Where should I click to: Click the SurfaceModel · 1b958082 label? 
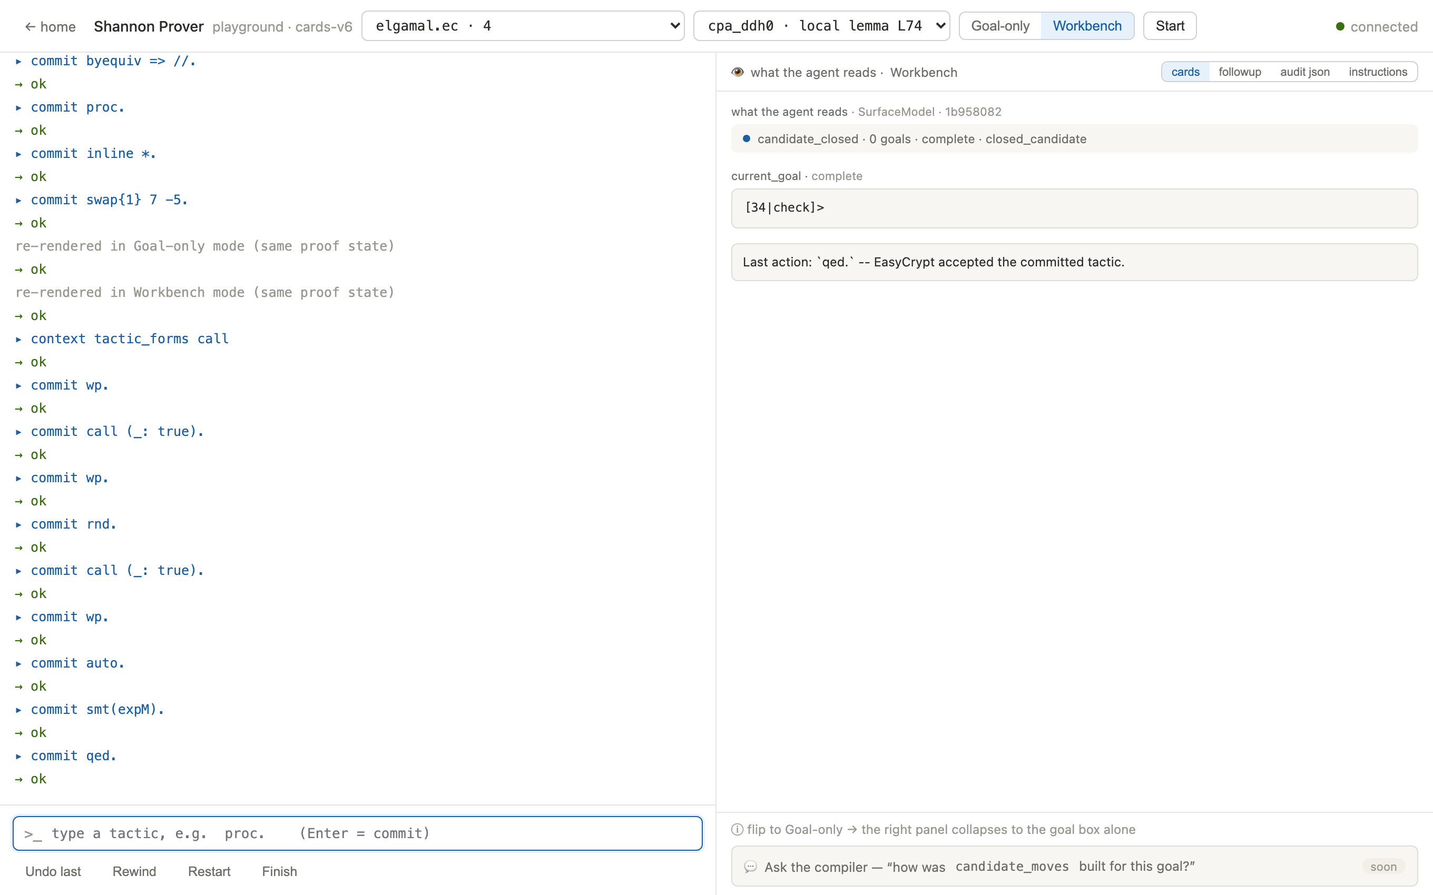tap(929, 111)
